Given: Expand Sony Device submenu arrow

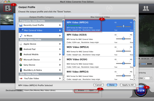Looking at the screenshot, I should pos(60,65).
